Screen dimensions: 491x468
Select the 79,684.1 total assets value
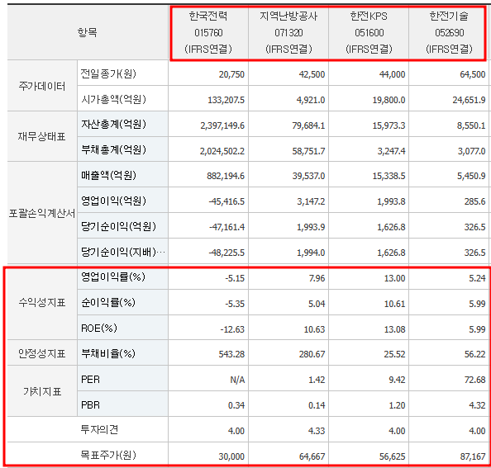[x=308, y=125]
